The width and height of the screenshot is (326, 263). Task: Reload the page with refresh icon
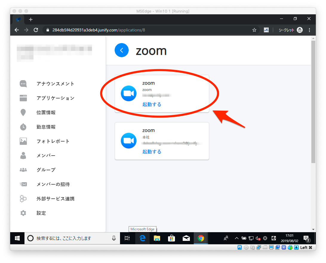coord(36,30)
